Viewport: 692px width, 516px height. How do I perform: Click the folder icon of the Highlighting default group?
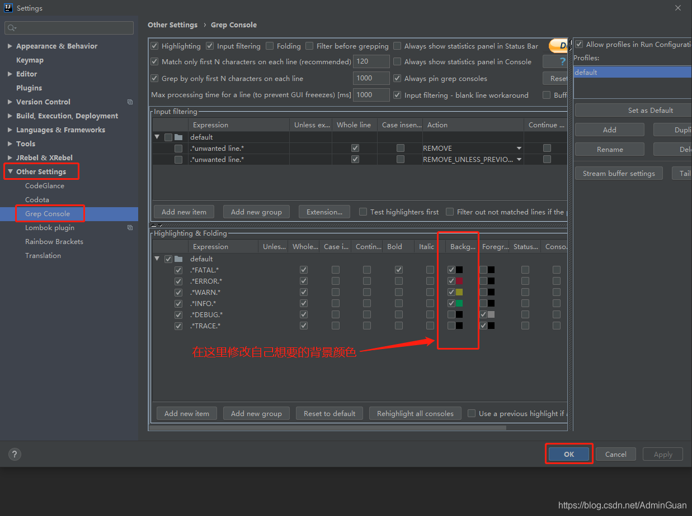[x=178, y=259]
